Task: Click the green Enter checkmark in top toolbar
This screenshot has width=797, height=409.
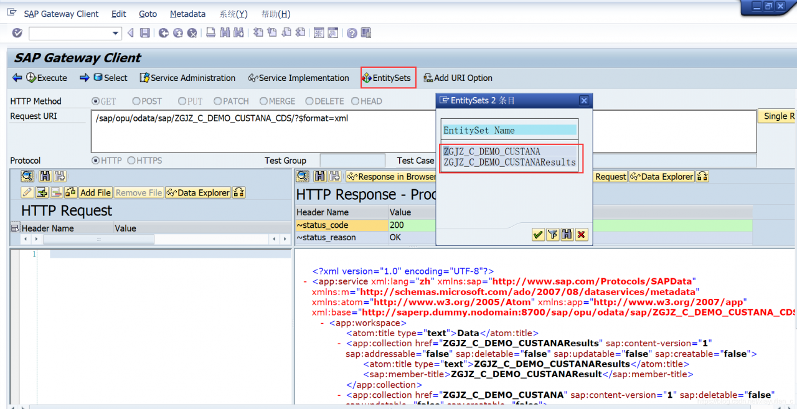Action: 17,33
